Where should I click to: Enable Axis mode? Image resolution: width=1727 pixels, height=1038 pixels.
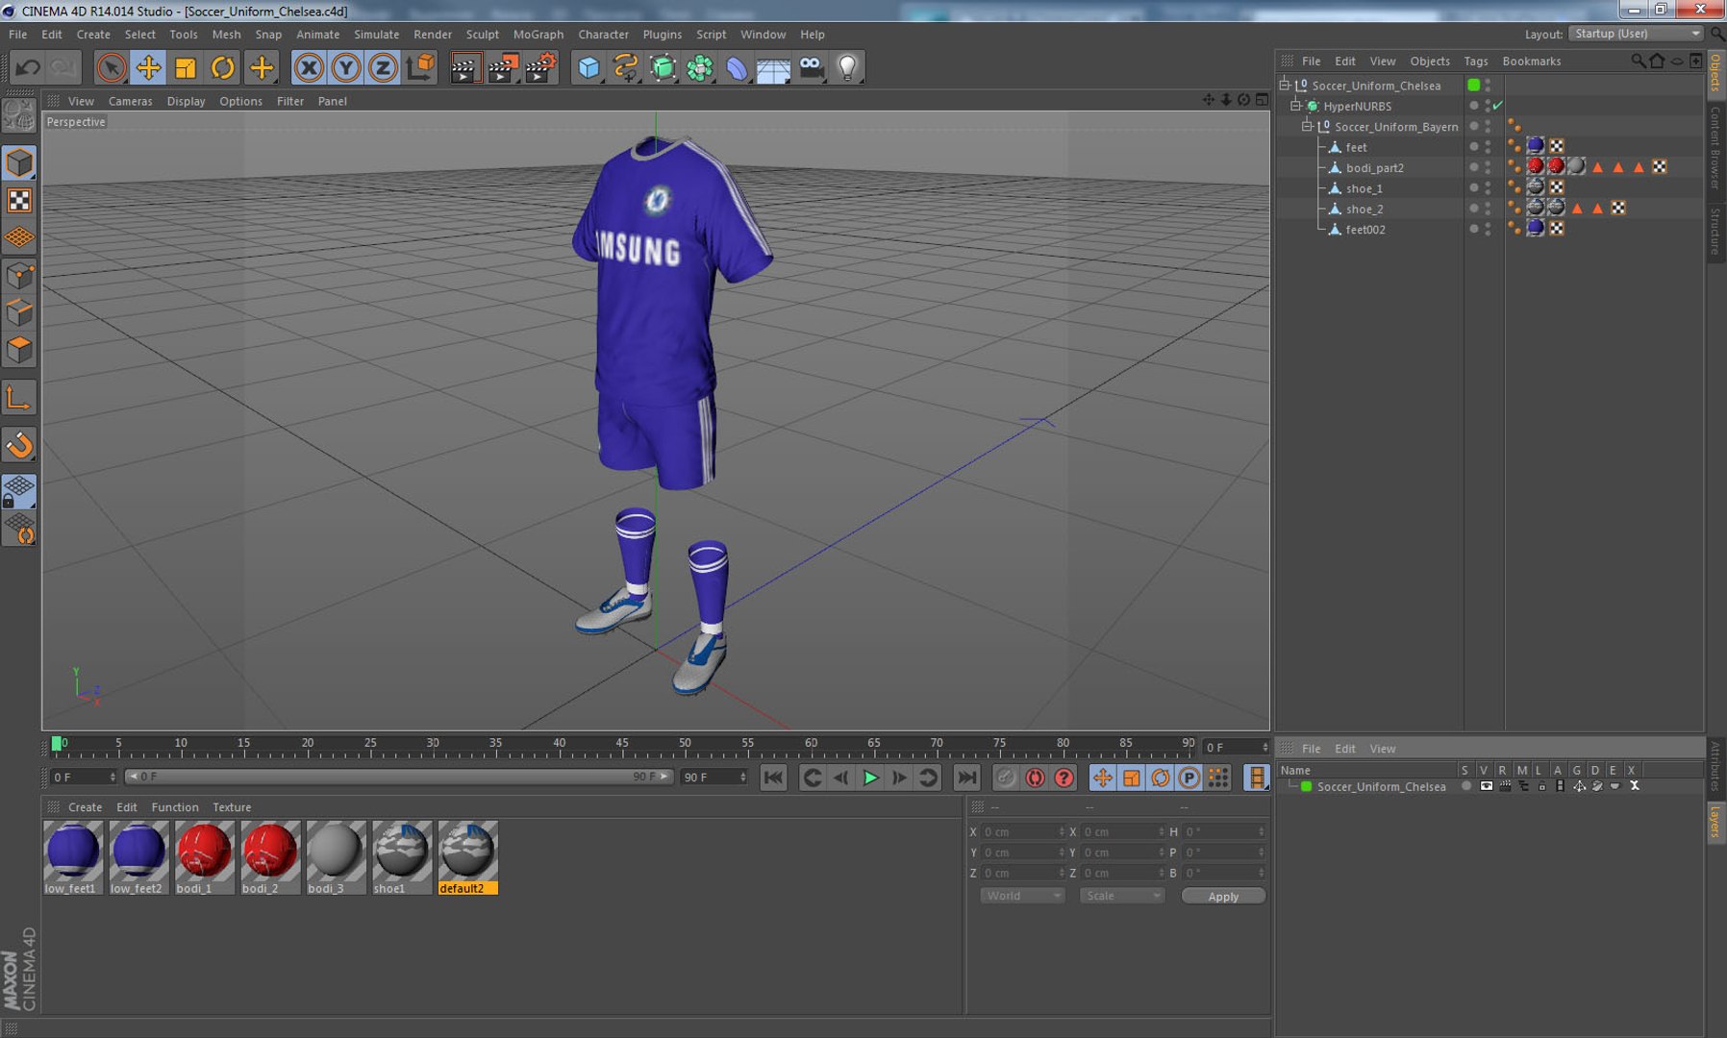tap(19, 397)
